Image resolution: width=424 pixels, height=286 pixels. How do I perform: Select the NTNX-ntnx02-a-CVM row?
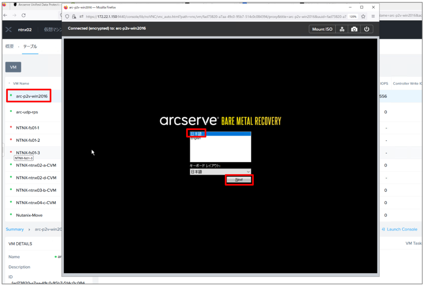tap(36, 165)
